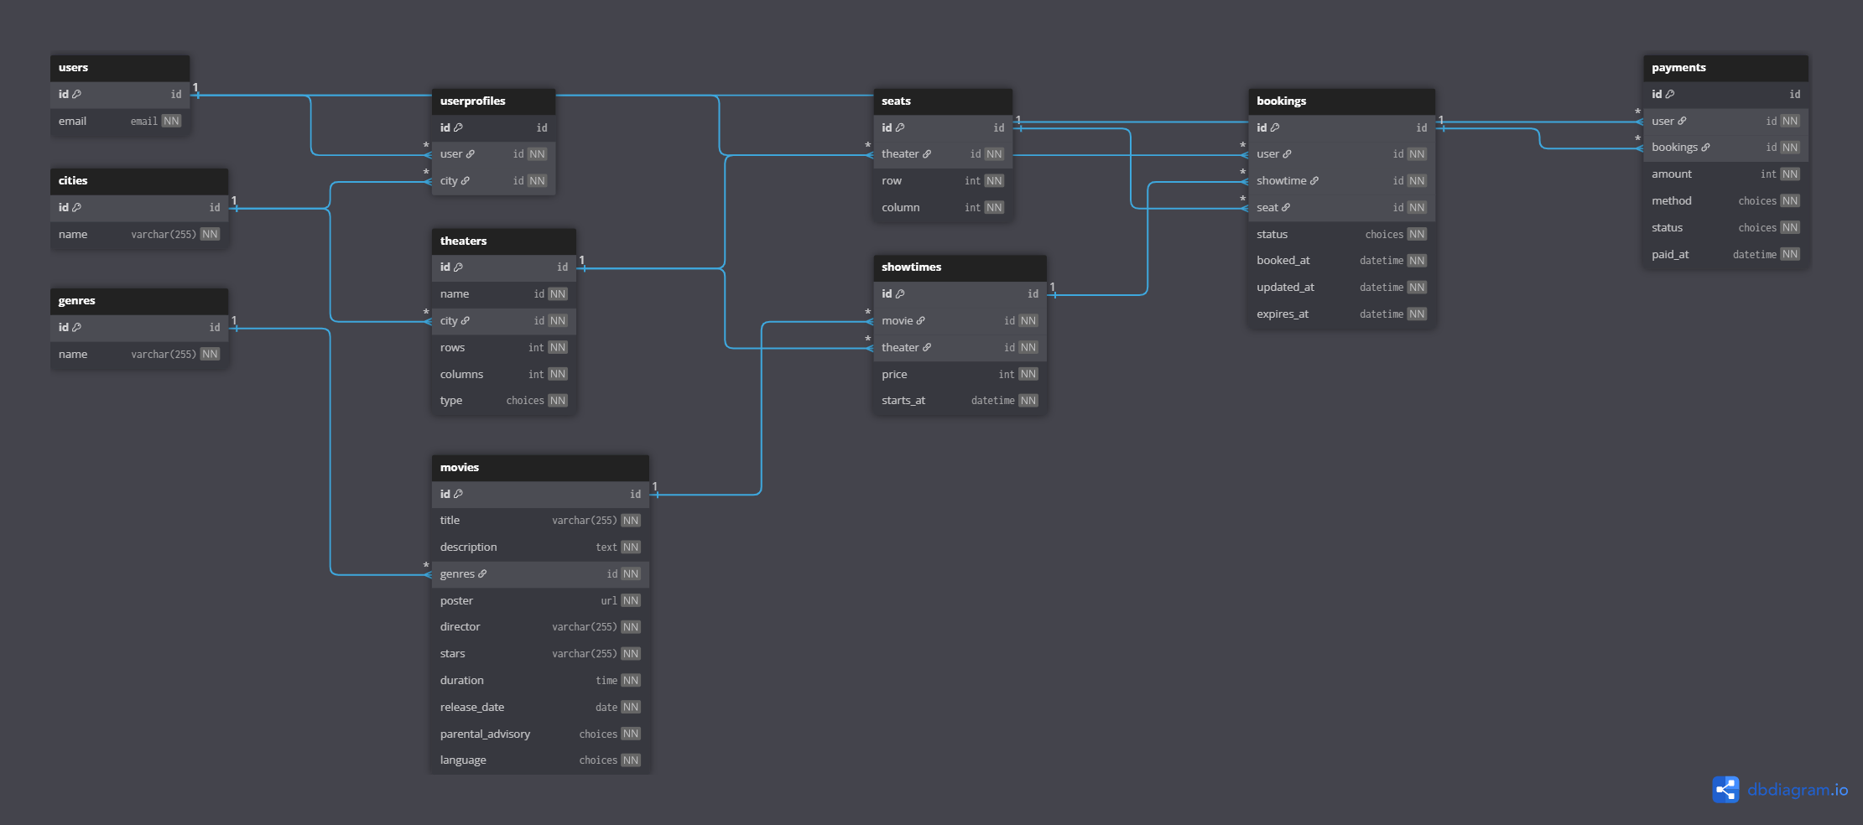Select the updated_at field in bookings table
This screenshot has height=825, width=1863.
click(1341, 288)
